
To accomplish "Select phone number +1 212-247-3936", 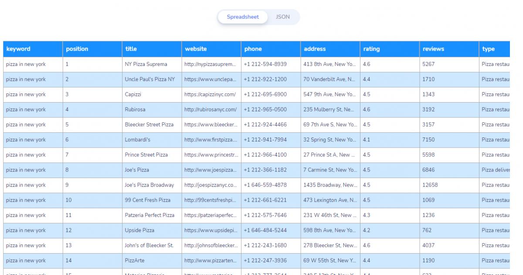I will tap(271, 261).
